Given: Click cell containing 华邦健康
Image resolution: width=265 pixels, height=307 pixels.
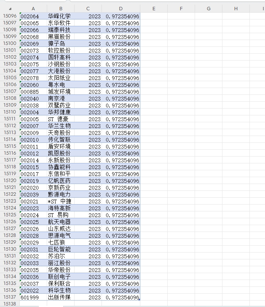Looking at the screenshot, I should 60,112.
